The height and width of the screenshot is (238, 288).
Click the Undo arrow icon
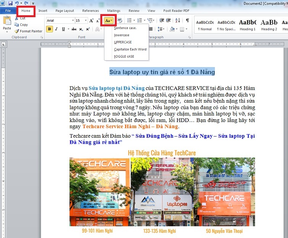pos(17,3)
